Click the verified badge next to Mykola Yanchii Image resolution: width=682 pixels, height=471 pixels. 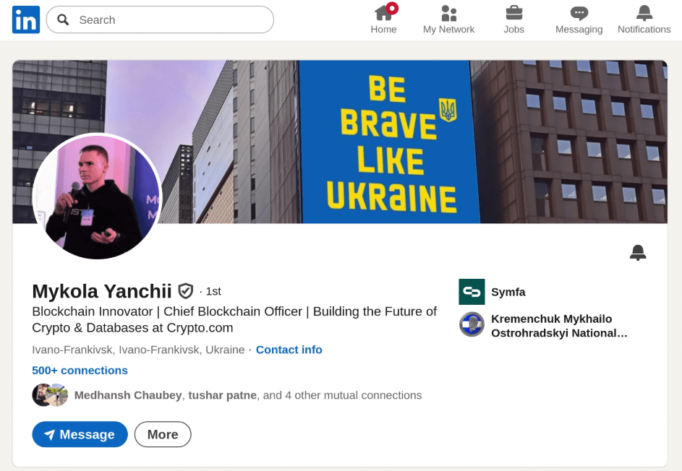point(185,290)
